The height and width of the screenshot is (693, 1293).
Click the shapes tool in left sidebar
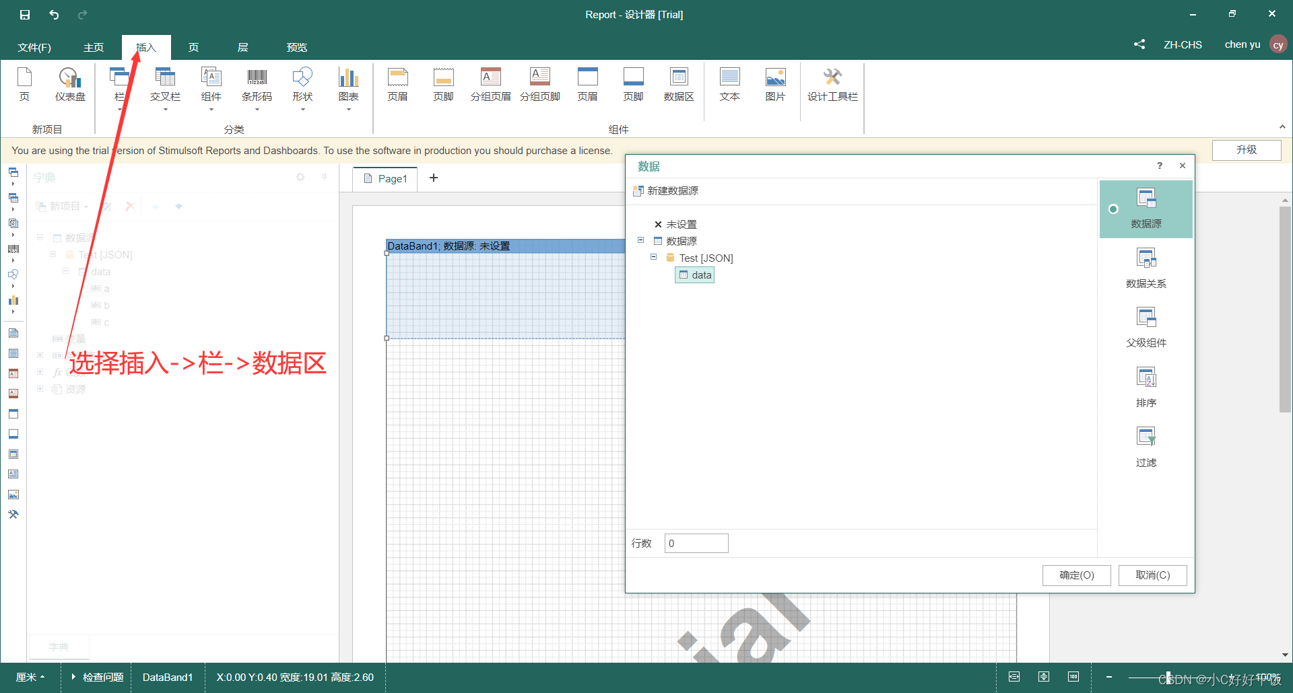point(13,275)
